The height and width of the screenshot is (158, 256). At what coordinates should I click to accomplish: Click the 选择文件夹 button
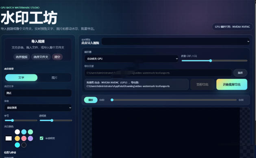(41, 57)
